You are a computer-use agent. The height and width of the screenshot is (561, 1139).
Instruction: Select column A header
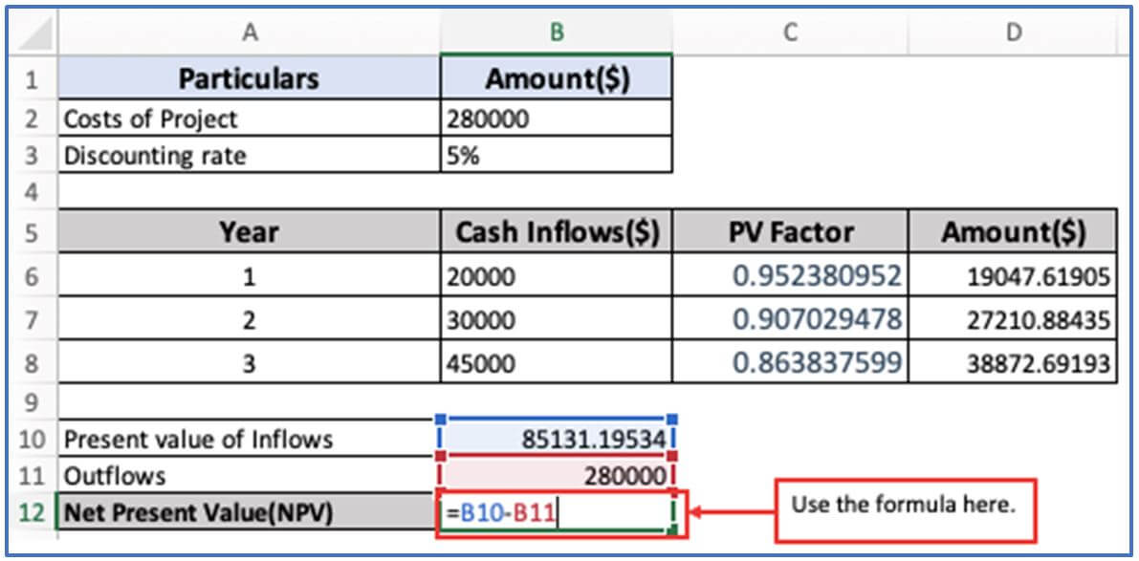(250, 32)
